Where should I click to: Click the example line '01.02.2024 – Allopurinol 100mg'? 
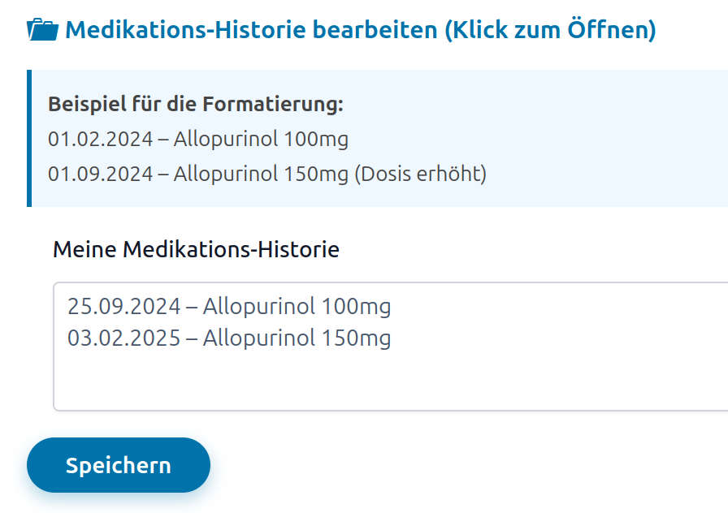click(198, 140)
